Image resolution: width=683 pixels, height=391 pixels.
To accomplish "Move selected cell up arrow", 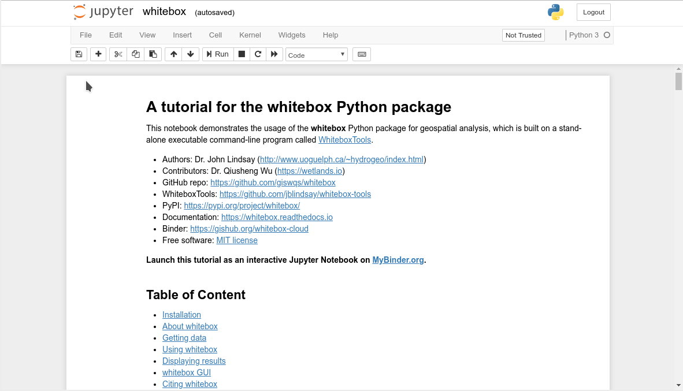I will (x=173, y=54).
